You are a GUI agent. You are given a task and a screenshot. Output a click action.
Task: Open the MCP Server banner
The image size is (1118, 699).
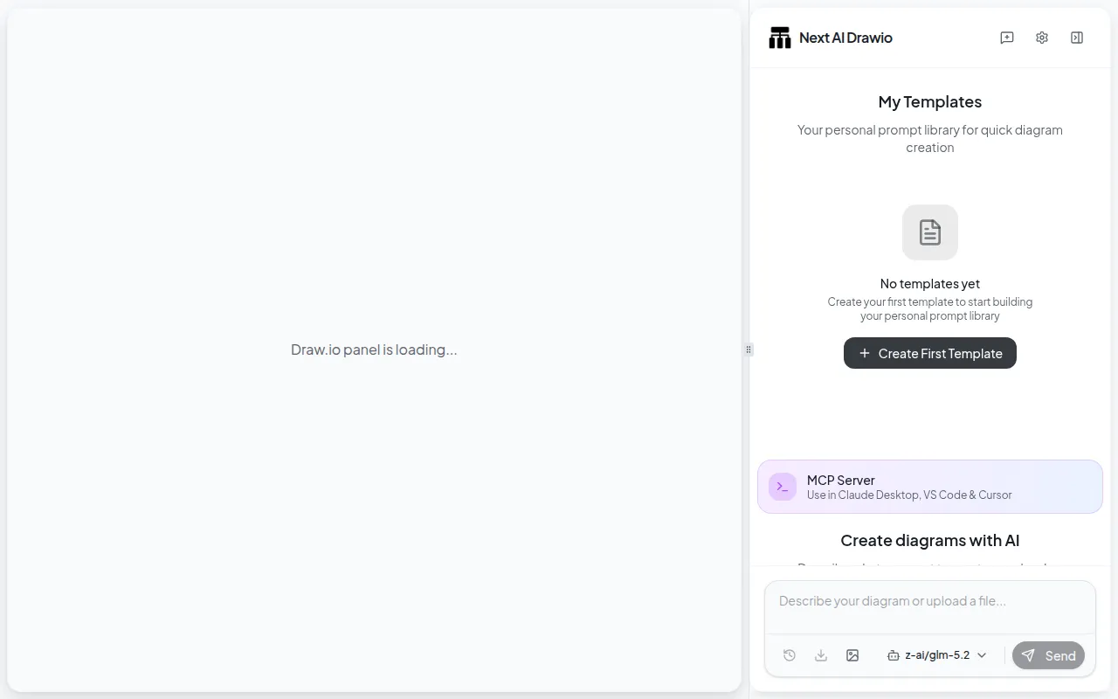[x=930, y=487]
